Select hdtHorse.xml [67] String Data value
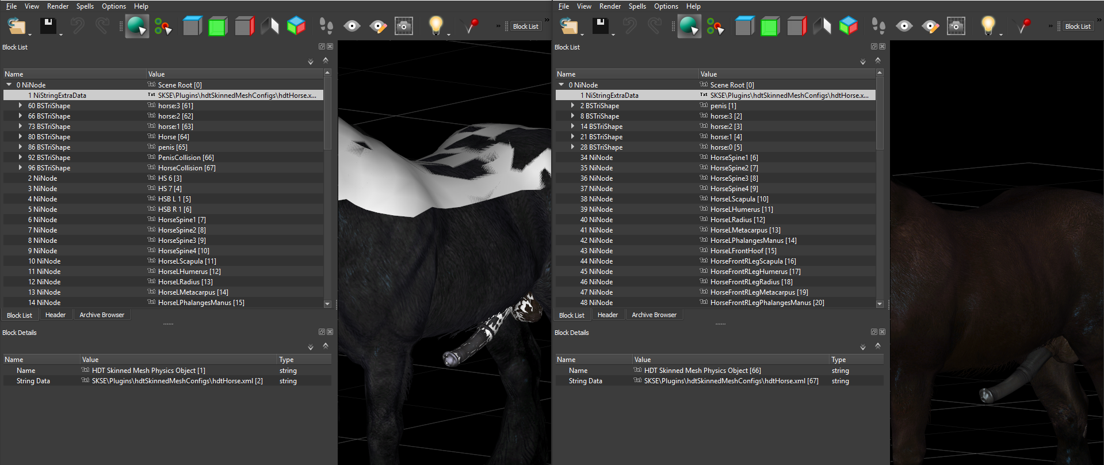Screen dimensions: 1104x465 (x=731, y=381)
